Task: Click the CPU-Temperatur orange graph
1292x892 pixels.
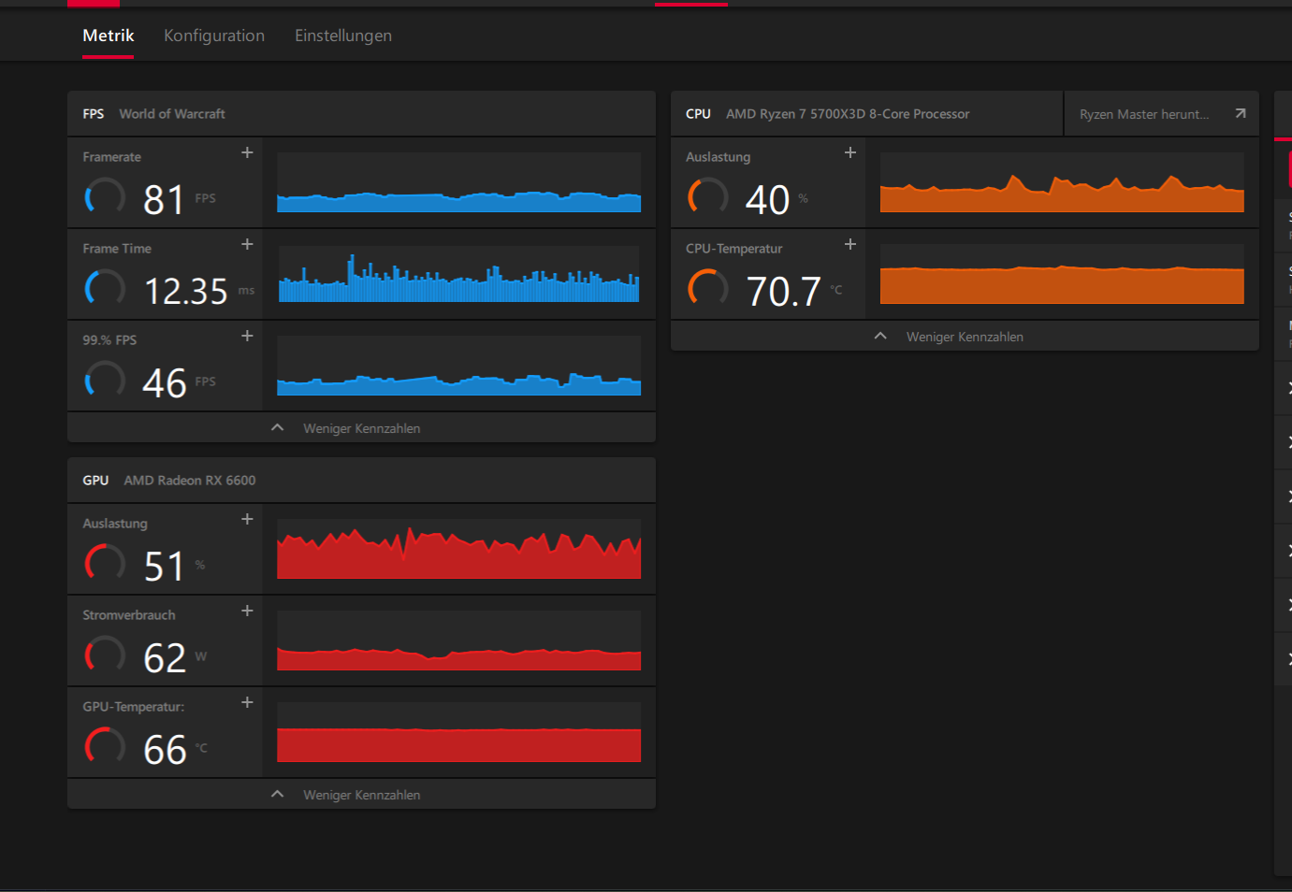Action: 1062,274
